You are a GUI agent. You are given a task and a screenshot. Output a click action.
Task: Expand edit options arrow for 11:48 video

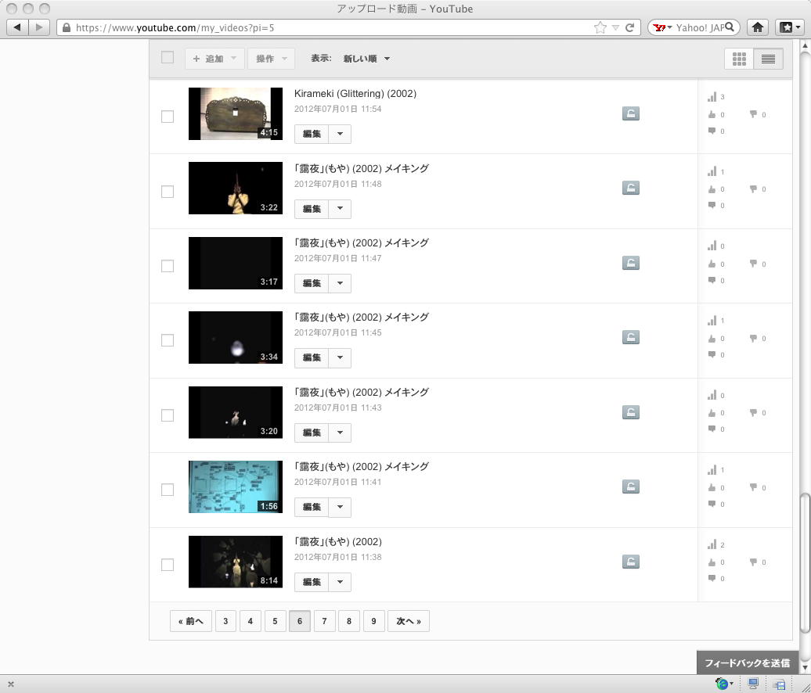point(340,209)
